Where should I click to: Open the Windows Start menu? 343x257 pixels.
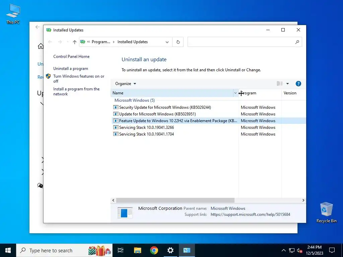pos(8,250)
